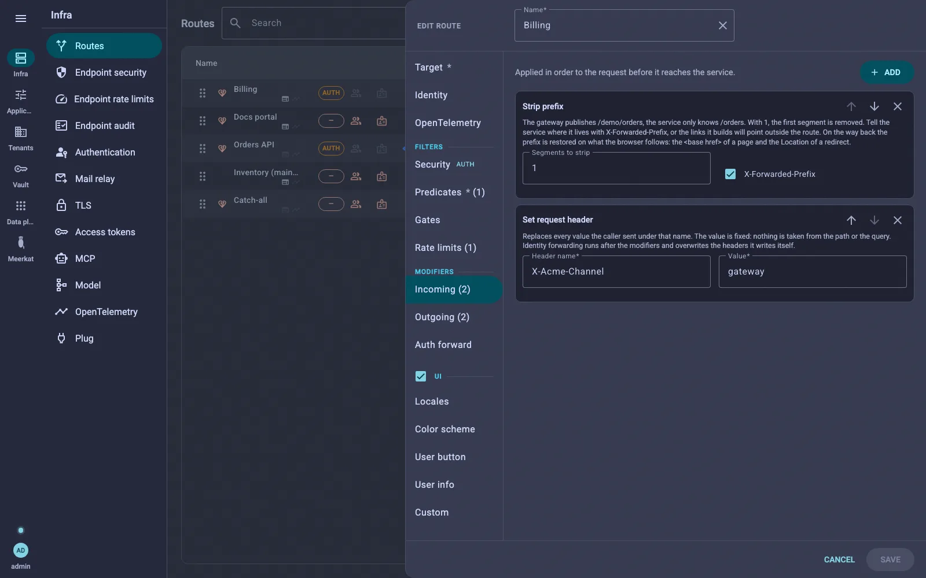
Task: Delete the Set request header modifier
Action: point(897,220)
